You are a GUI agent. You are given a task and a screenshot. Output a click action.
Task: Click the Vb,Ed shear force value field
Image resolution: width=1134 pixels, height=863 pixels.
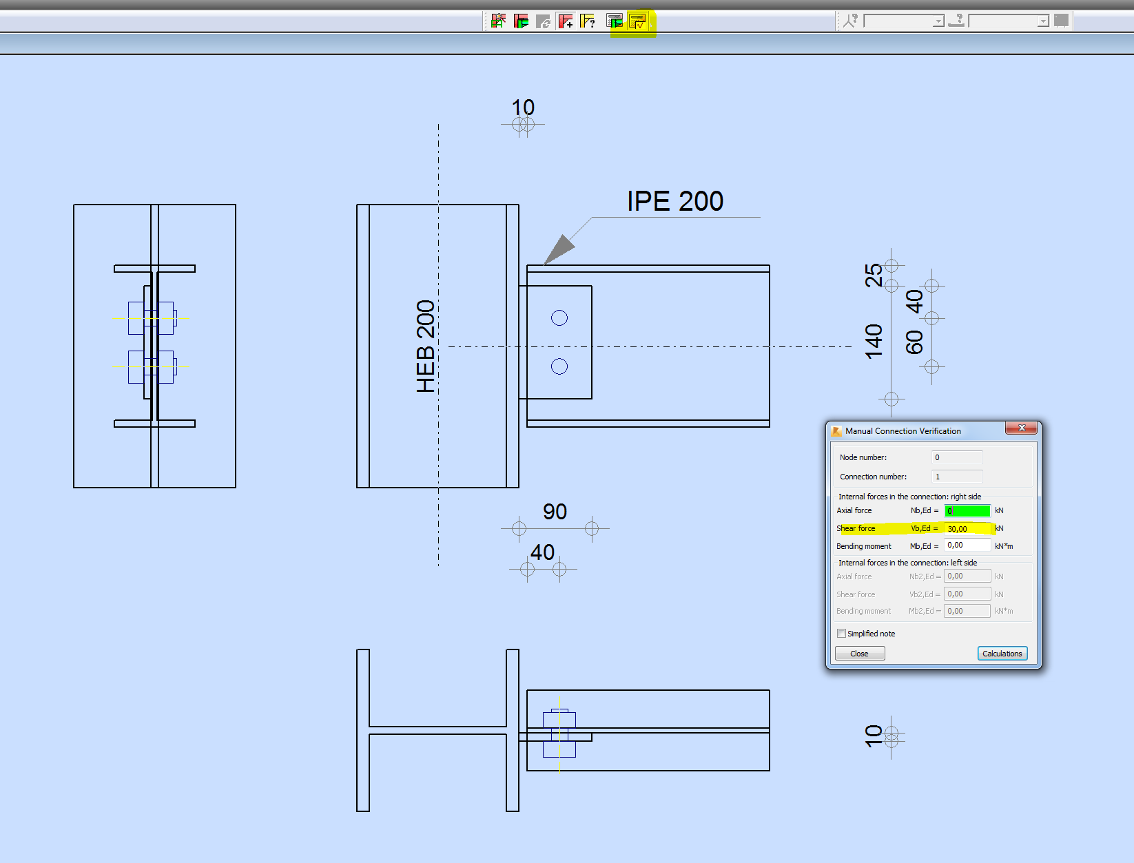(967, 528)
